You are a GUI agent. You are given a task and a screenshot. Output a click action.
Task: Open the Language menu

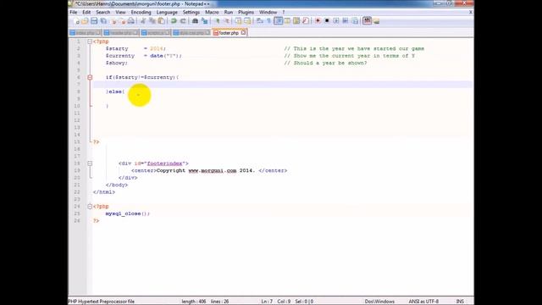coord(167,12)
